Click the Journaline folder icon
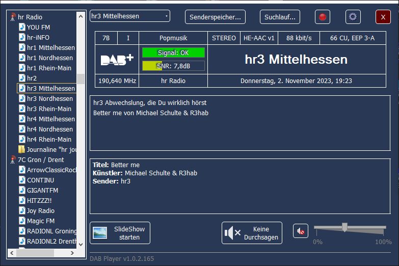399x266 pixels. 22,149
